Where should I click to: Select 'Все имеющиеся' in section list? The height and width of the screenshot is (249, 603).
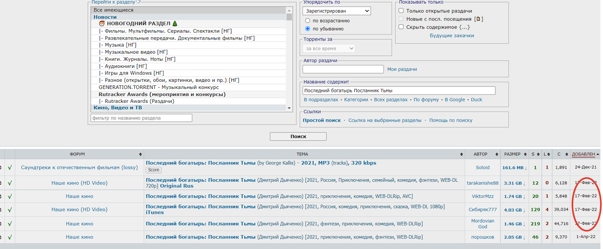pos(188,10)
